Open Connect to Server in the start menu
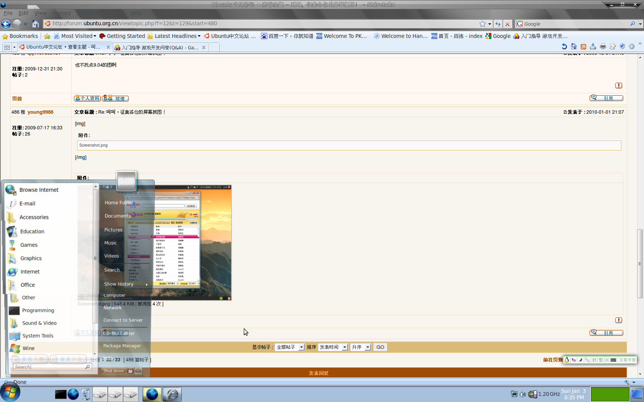Image resolution: width=644 pixels, height=402 pixels. tap(123, 320)
